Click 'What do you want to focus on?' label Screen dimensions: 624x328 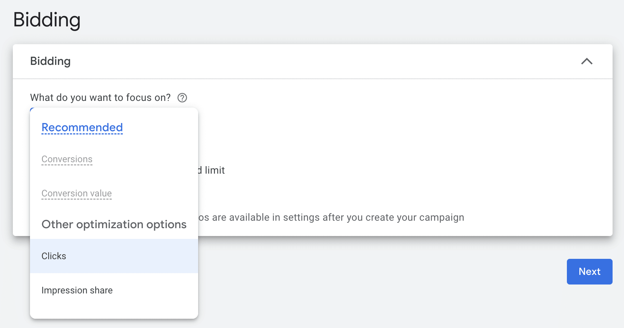[100, 97]
